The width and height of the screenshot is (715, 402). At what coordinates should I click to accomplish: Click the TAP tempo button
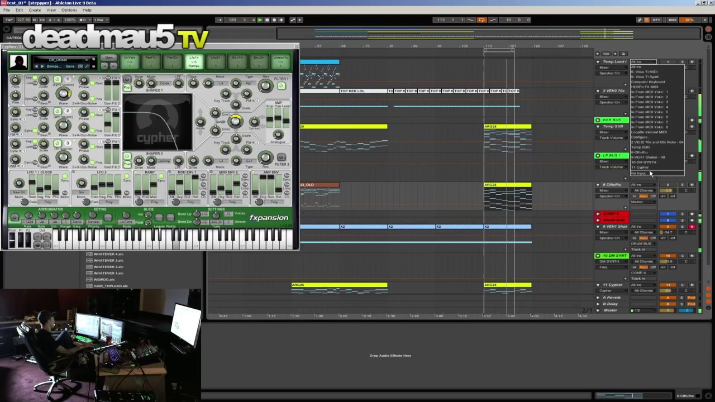pyautogui.click(x=9, y=20)
